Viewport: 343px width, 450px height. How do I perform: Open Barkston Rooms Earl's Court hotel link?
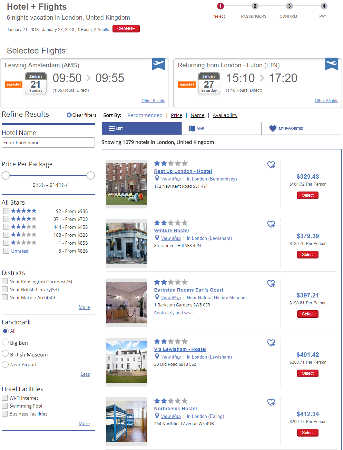189,290
